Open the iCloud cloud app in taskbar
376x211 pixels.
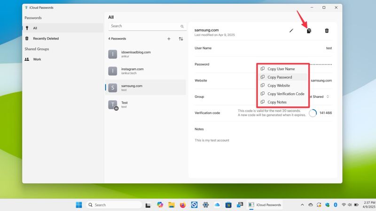click(217, 205)
